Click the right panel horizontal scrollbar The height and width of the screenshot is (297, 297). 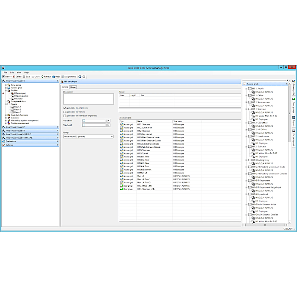click(265, 225)
